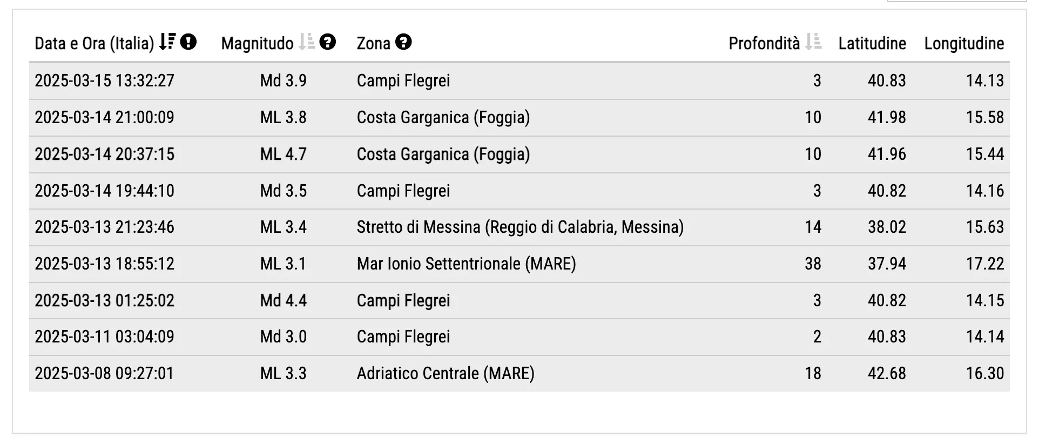Viewport: 1039px width, 444px height.
Task: Open the 2025-03-15 13:32:27 Campi Flegrei event
Action: tap(519, 81)
